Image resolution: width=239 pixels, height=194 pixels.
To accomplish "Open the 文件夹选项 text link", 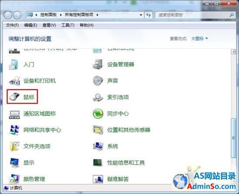I will (x=37, y=146).
